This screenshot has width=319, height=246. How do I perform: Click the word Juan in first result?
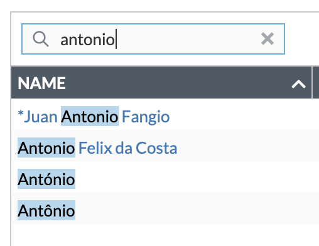click(41, 117)
